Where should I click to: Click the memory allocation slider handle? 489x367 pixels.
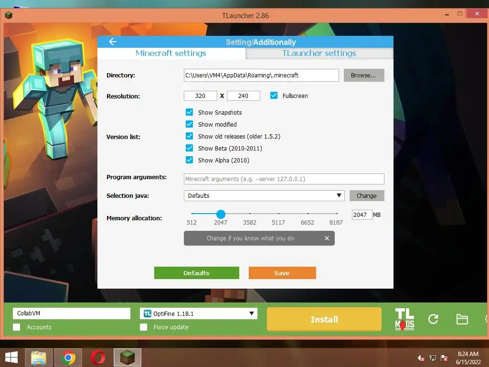[x=221, y=214]
